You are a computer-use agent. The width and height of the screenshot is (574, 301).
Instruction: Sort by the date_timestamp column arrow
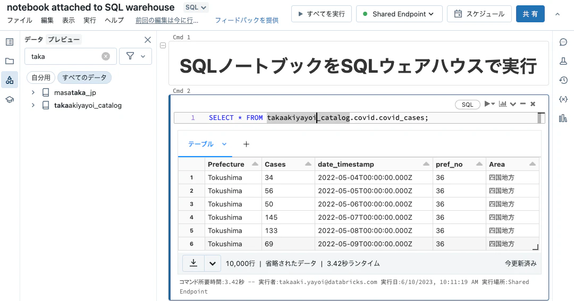426,164
